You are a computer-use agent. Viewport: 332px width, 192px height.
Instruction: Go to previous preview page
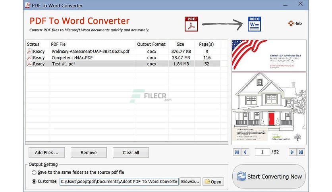coord(245,152)
